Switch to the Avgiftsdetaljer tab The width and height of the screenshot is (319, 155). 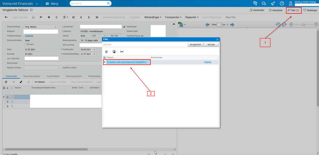53,76
